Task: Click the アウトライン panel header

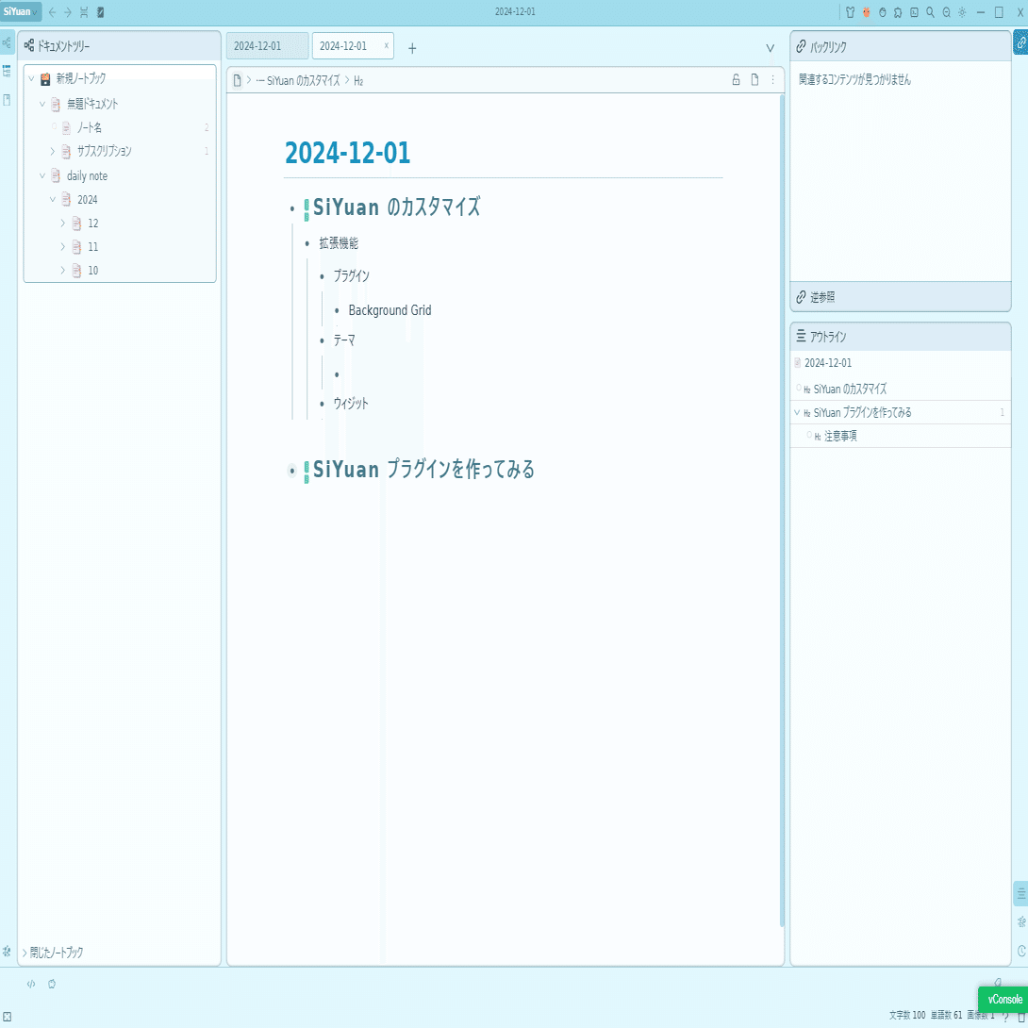Action: 900,337
